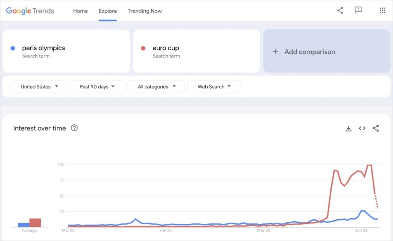Send feedback using the feedback icon
The width and height of the screenshot is (393, 241).
point(358,10)
